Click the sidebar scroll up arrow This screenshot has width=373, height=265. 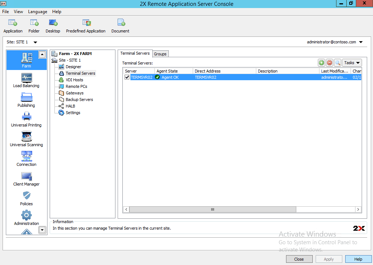tap(42, 55)
